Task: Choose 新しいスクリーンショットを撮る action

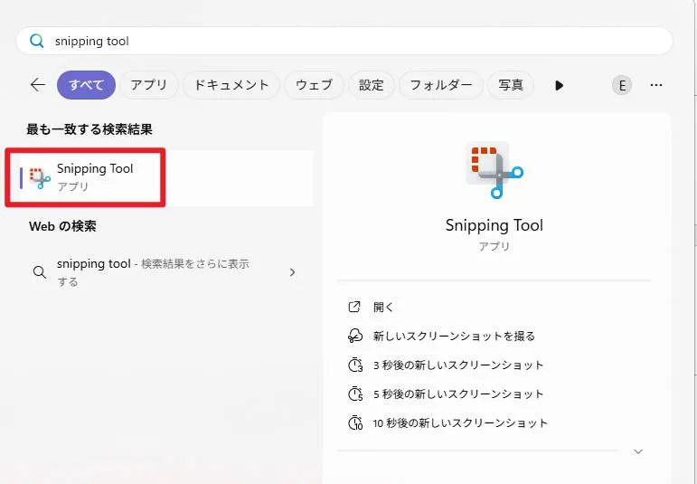Action: (x=454, y=336)
